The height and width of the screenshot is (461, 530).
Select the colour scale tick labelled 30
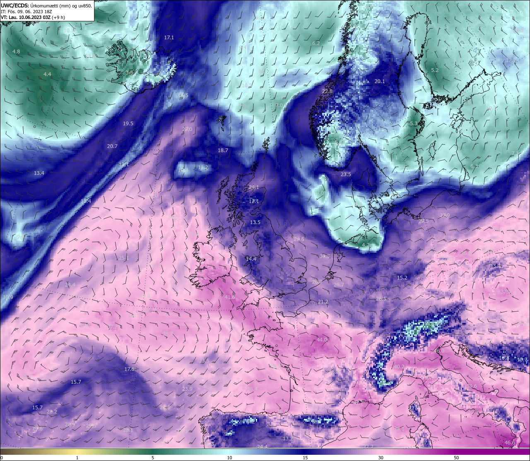tap(381, 458)
